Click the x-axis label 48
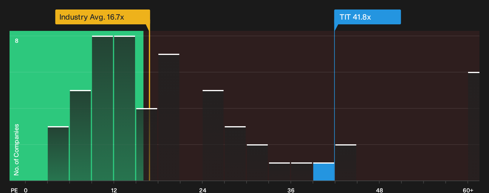 click(x=379, y=190)
